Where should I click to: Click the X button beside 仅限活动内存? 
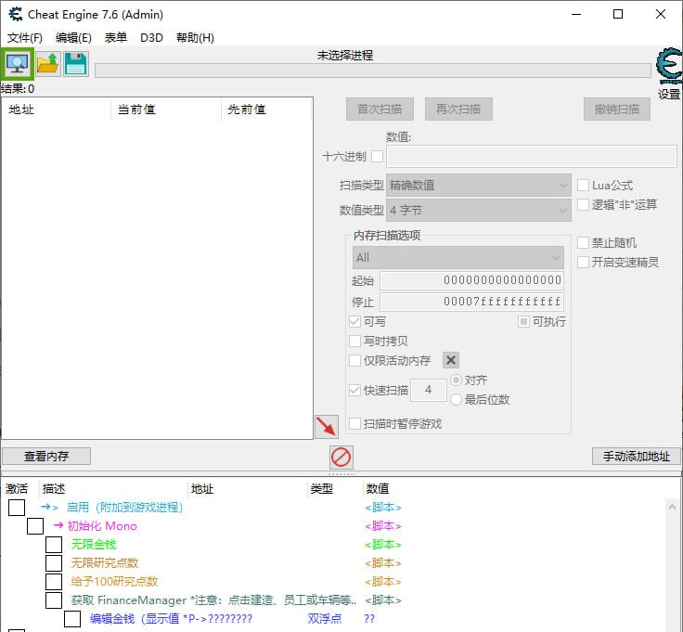(x=451, y=360)
